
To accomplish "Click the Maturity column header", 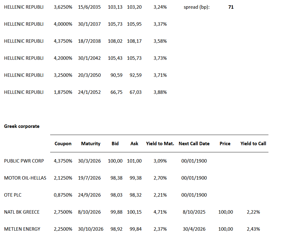I will [91, 144].
